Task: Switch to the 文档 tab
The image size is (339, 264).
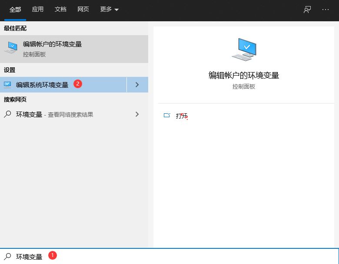Action: (x=60, y=9)
